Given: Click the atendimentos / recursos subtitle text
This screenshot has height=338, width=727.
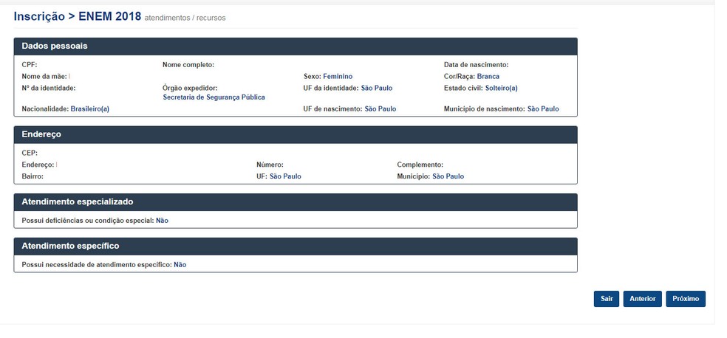Looking at the screenshot, I should click(185, 17).
